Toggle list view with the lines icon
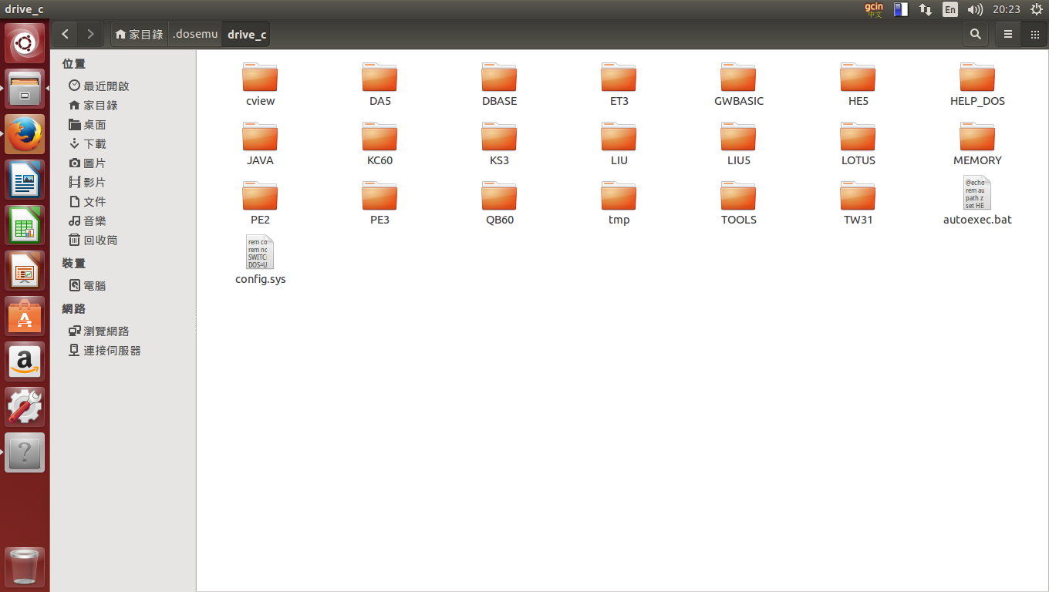The width and height of the screenshot is (1049, 592). 1007,34
